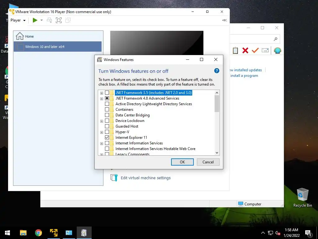Image resolution: width=318 pixels, height=239 pixels.
Task: Select the Guarded Host feature label
Action: click(x=127, y=126)
